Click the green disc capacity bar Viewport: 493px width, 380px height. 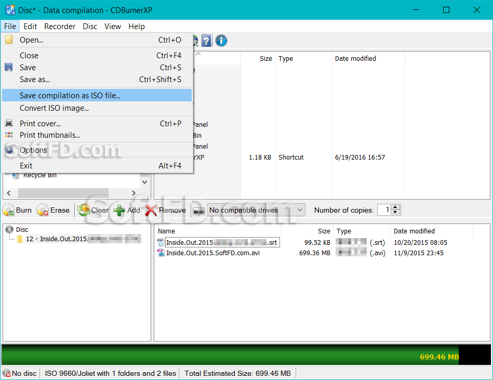point(230,355)
